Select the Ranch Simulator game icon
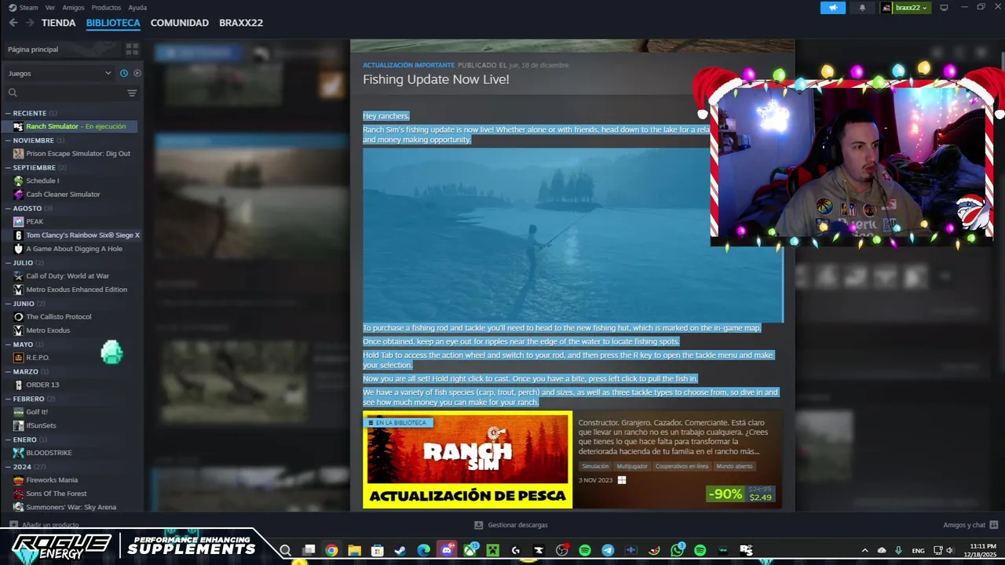 click(x=18, y=126)
